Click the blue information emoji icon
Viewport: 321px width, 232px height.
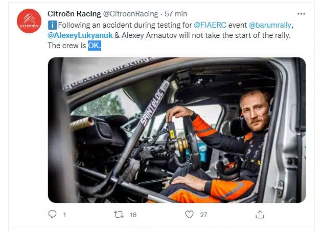(53, 25)
